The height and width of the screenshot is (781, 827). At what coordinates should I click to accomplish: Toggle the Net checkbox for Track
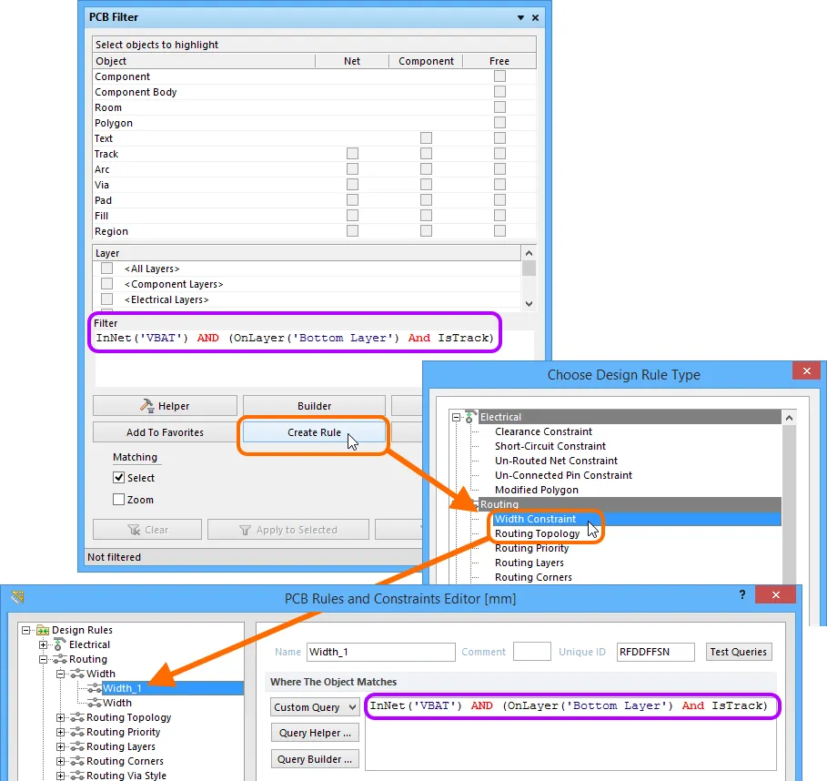352,154
